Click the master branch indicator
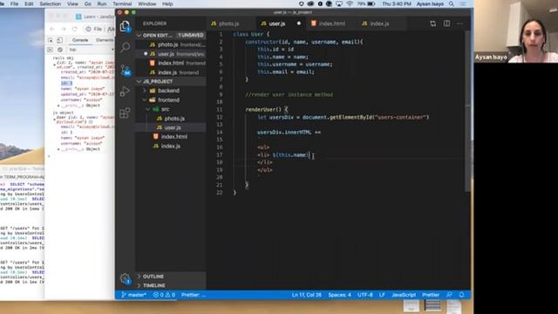This screenshot has height=314, width=558. [x=133, y=295]
